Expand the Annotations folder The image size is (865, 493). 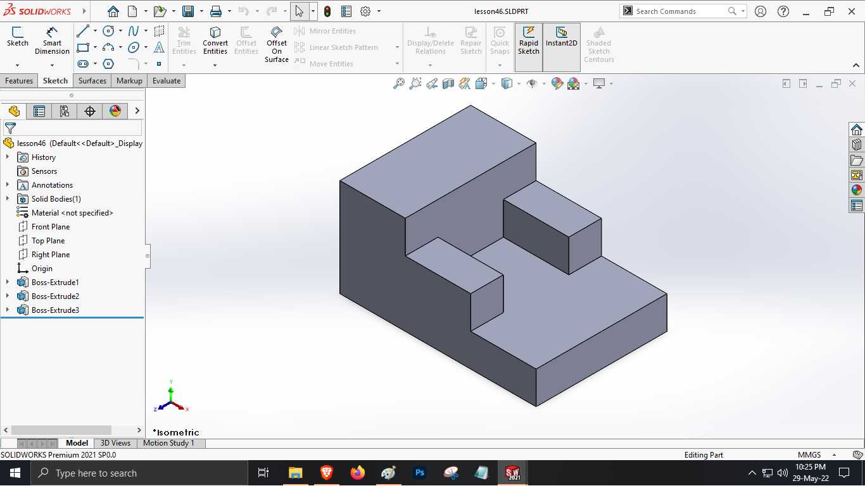[x=8, y=185]
